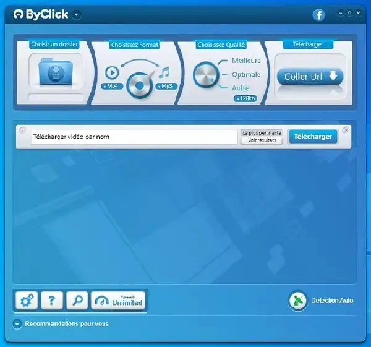371x347 pixels.
Task: Select the La plus pertinente option
Action: [262, 132]
